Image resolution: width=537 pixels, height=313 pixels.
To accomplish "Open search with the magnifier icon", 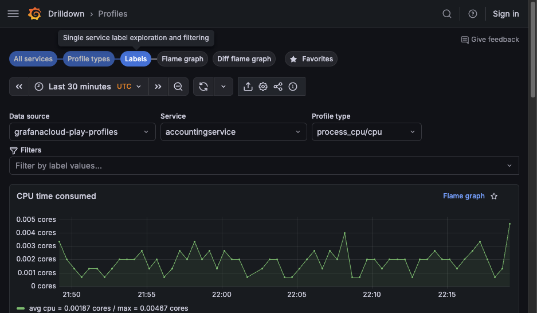I will [x=447, y=14].
